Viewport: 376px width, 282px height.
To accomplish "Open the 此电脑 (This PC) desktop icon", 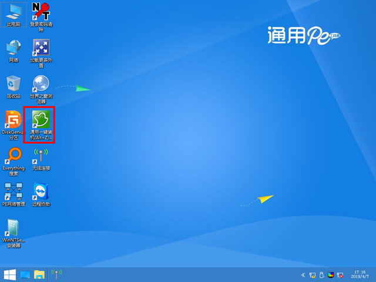I will pyautogui.click(x=13, y=12).
